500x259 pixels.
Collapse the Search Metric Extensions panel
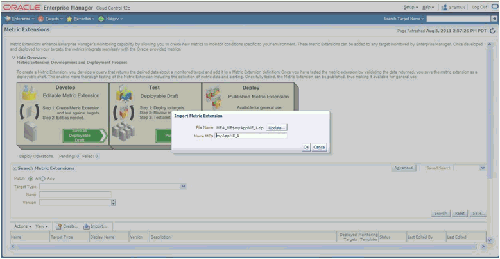[x=15, y=168]
